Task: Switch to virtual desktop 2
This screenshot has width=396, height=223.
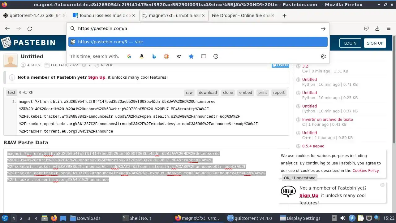Action: click(21, 218)
